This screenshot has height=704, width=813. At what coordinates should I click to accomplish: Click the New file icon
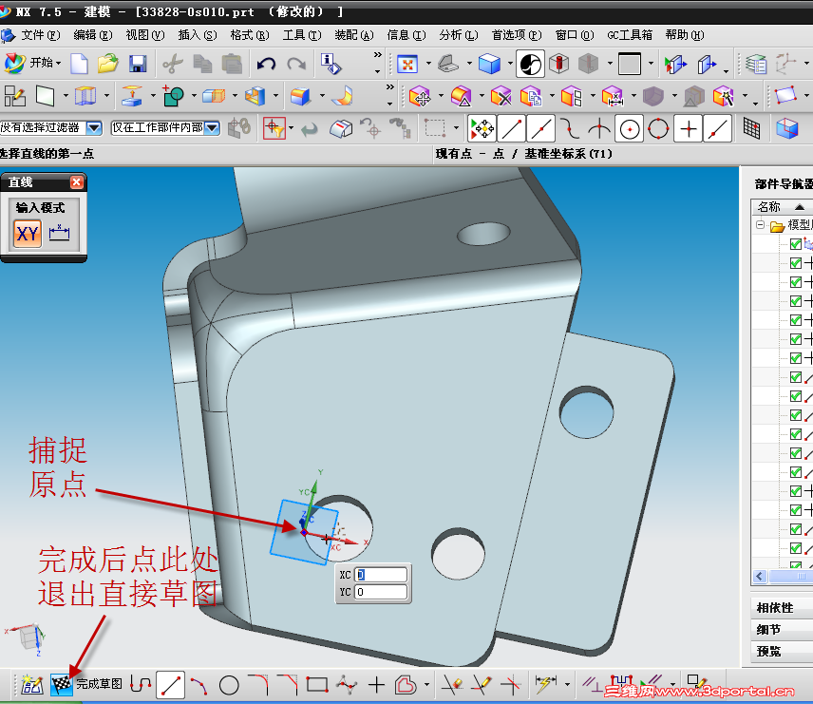[79, 64]
